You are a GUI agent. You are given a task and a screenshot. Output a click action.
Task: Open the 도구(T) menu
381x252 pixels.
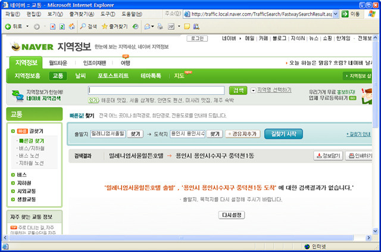108,14
